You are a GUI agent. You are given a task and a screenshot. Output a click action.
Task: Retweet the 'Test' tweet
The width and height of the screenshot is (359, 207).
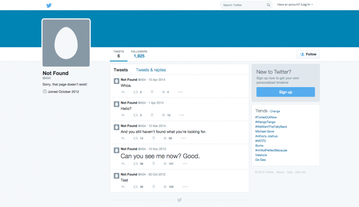(136, 187)
